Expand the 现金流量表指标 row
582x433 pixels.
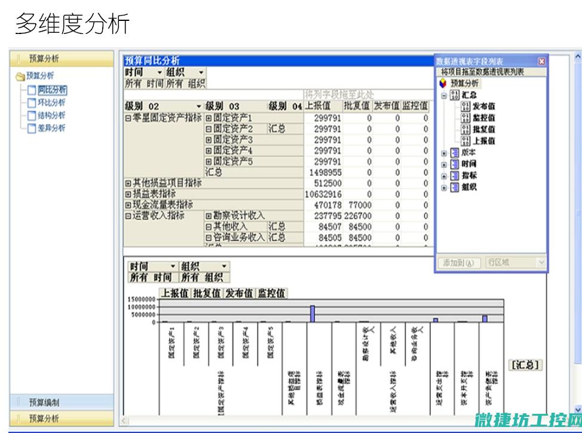pos(128,205)
